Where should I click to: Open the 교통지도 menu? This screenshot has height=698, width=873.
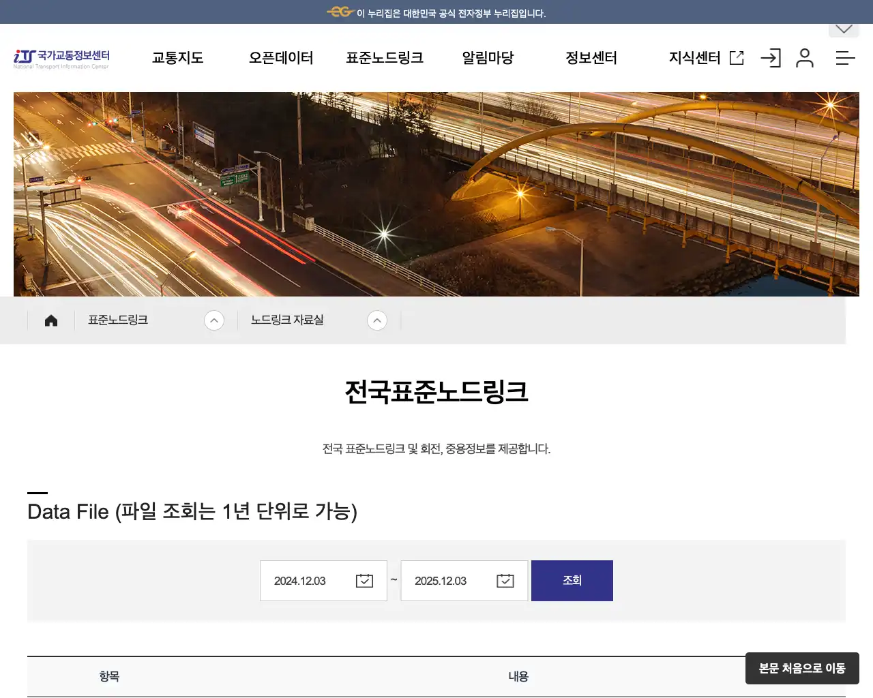click(177, 58)
